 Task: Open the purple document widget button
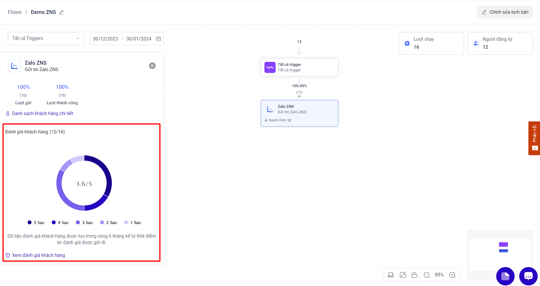pyautogui.click(x=505, y=276)
